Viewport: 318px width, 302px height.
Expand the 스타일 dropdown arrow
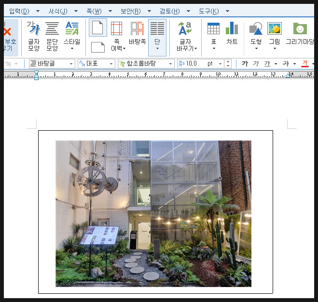pyautogui.click(x=72, y=49)
